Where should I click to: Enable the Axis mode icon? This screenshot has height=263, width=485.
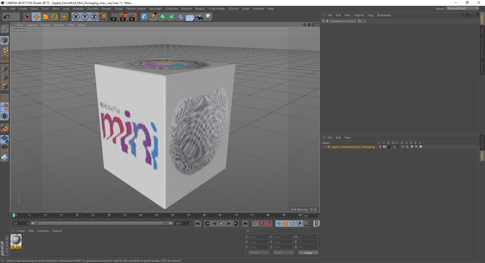pos(5,98)
